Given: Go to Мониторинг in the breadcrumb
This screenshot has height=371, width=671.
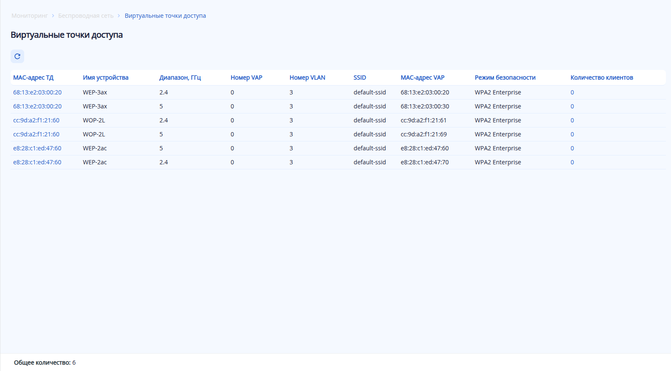Looking at the screenshot, I should [x=29, y=16].
